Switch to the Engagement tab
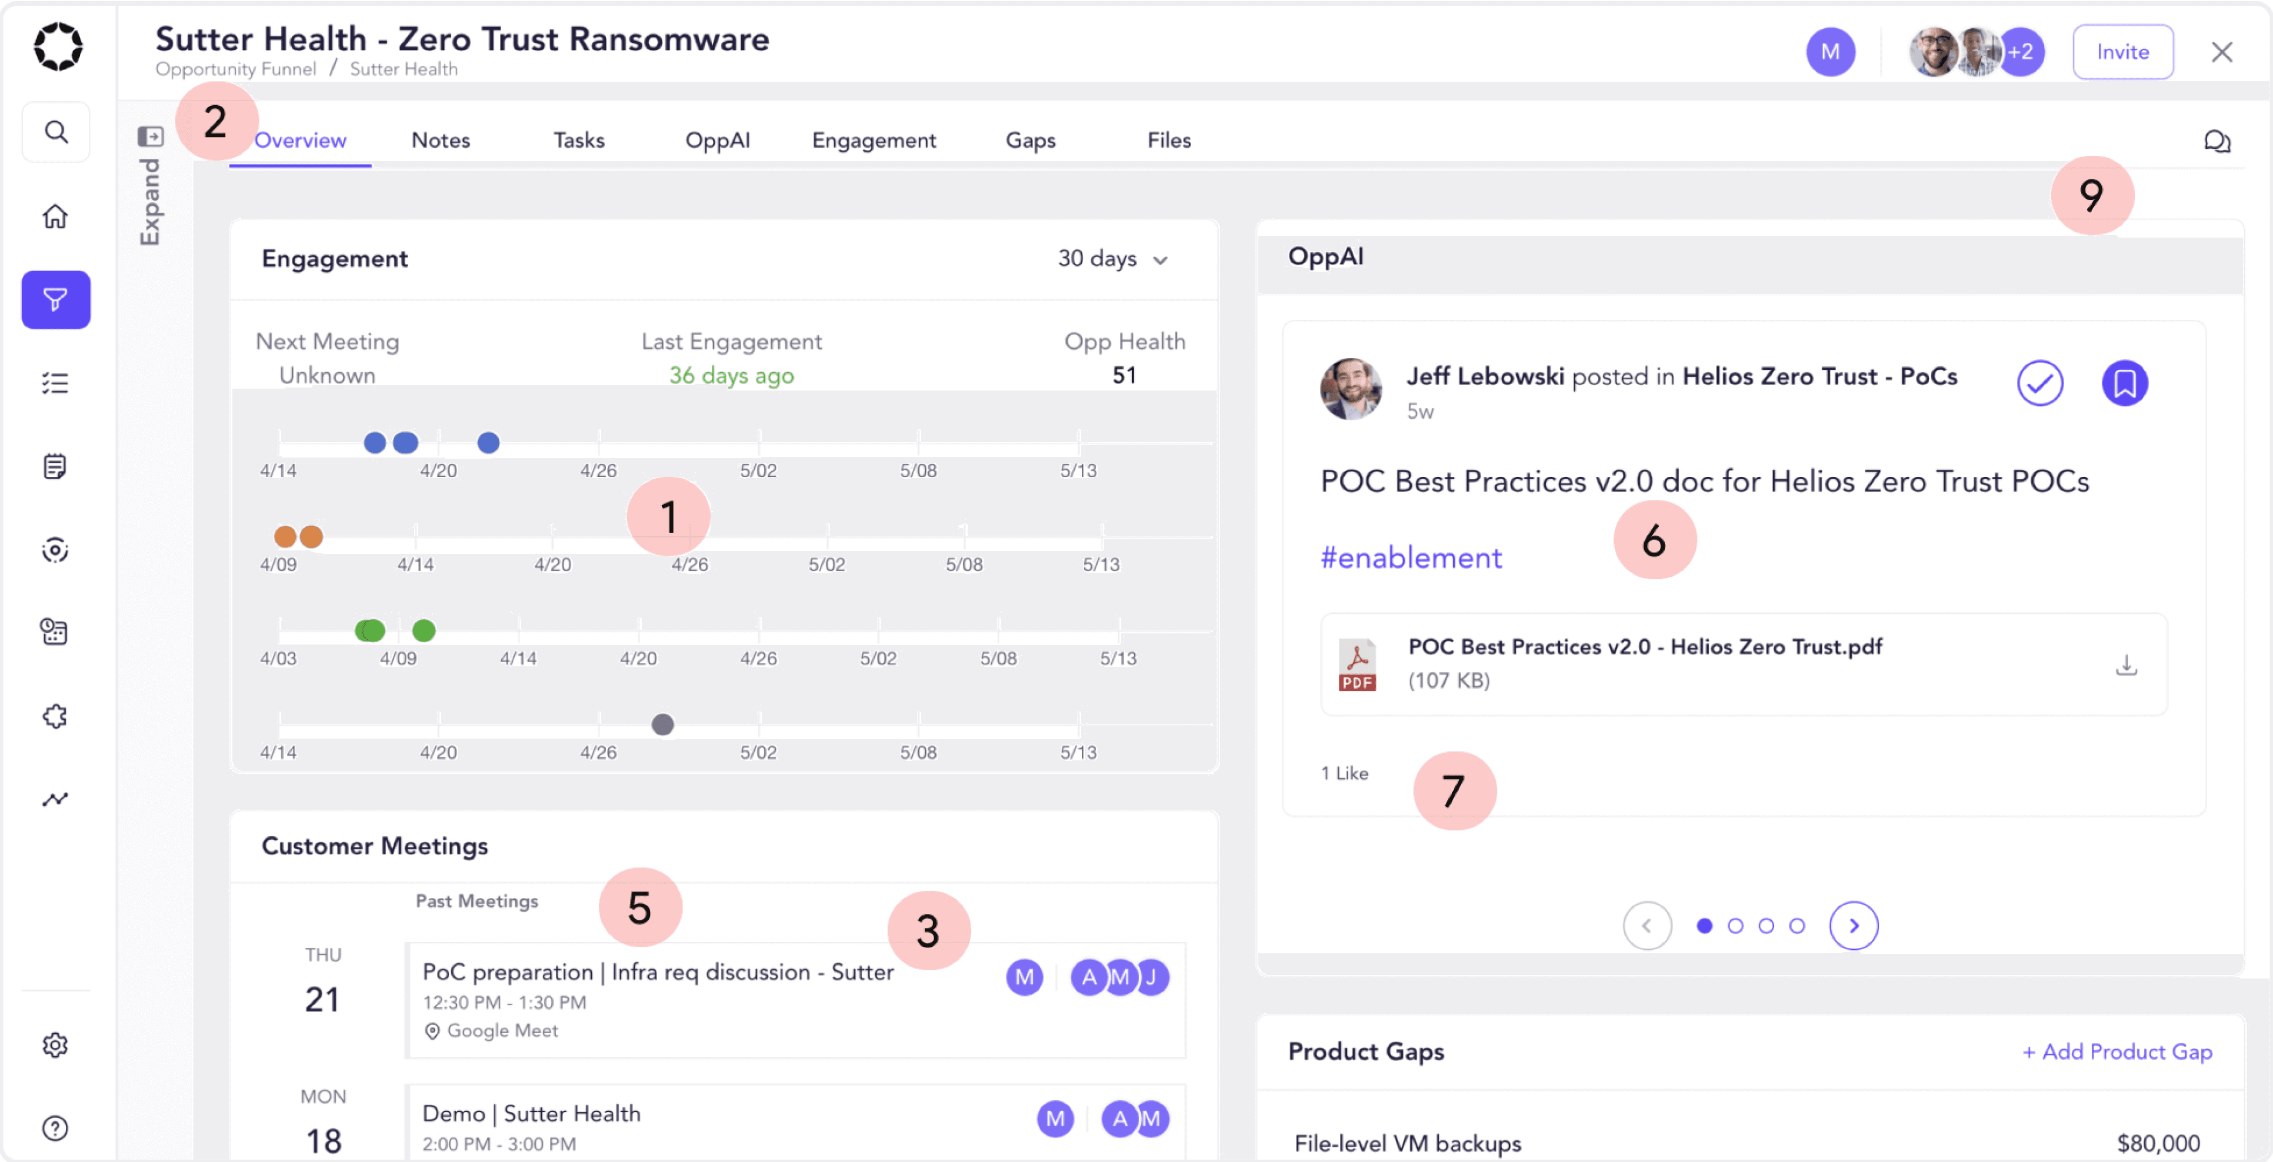The image size is (2273, 1162). tap(873, 141)
